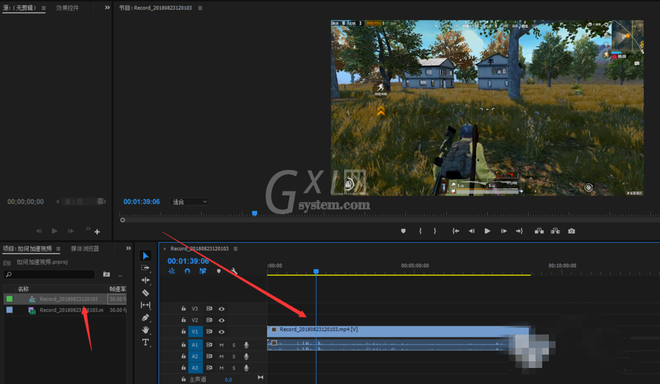Click Add Marker in the timeline header
Viewport: 660px width, 384px height.
pos(218,272)
